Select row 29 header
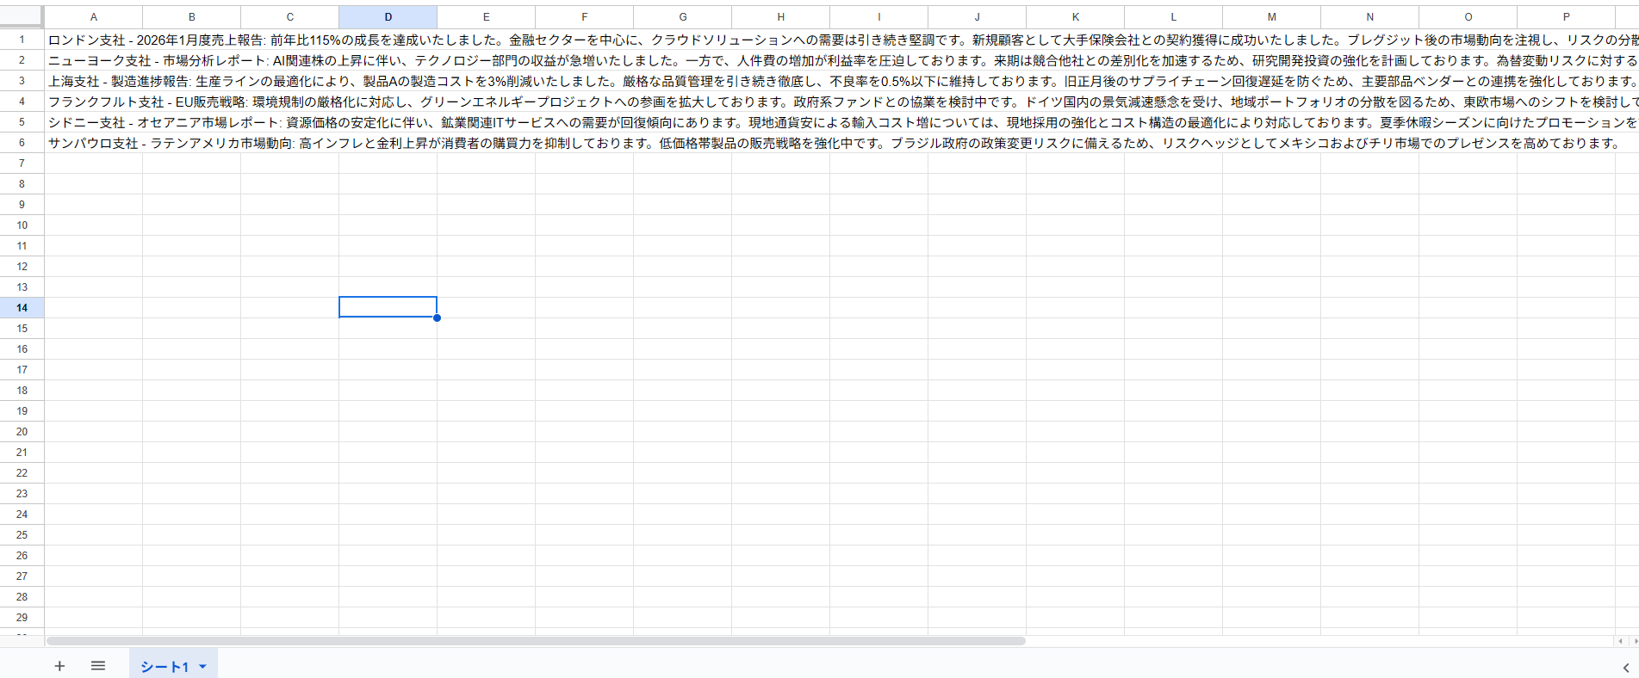Viewport: 1639px width, 678px height. tap(22, 617)
